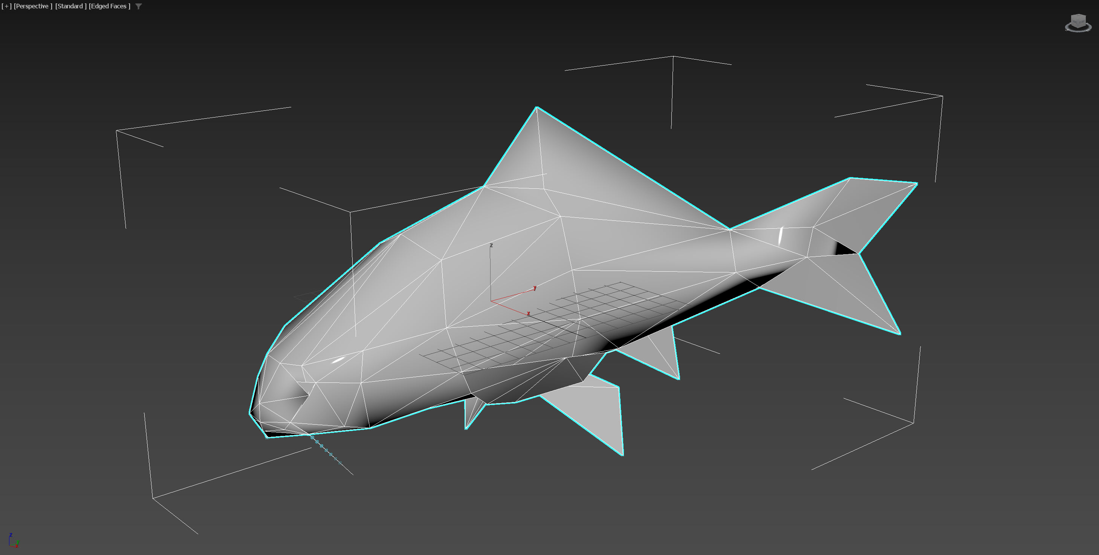
Task: Open the Perspective point-of-view menu
Action: pos(32,6)
